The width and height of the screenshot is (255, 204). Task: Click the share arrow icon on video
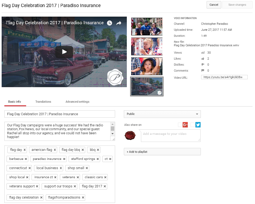pos(119,23)
